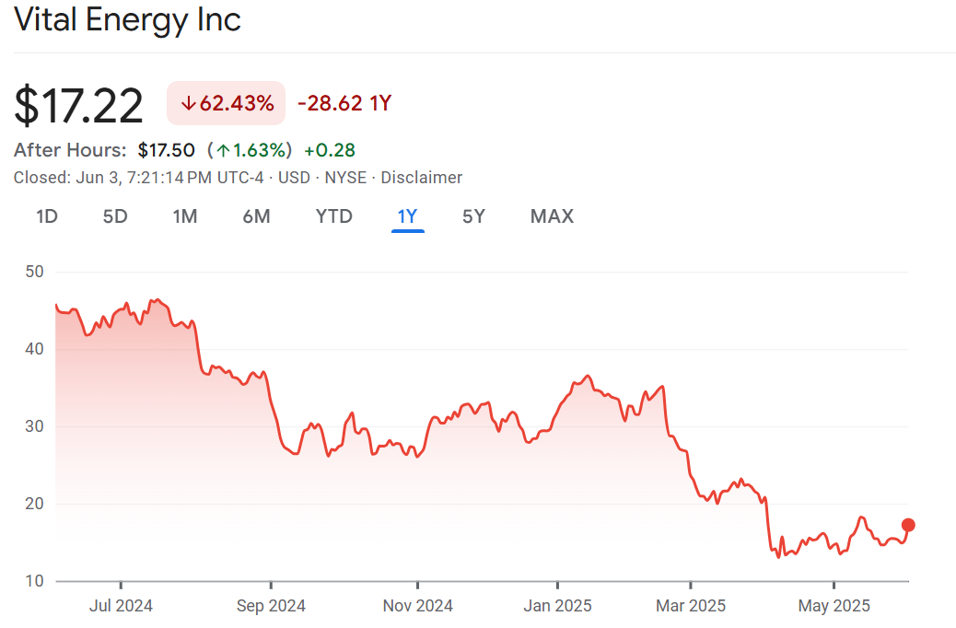
Task: Switch to YTD view
Action: tap(333, 216)
